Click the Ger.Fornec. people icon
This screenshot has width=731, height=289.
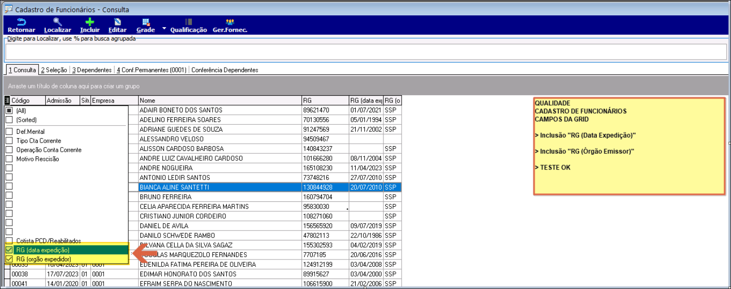[x=230, y=22]
